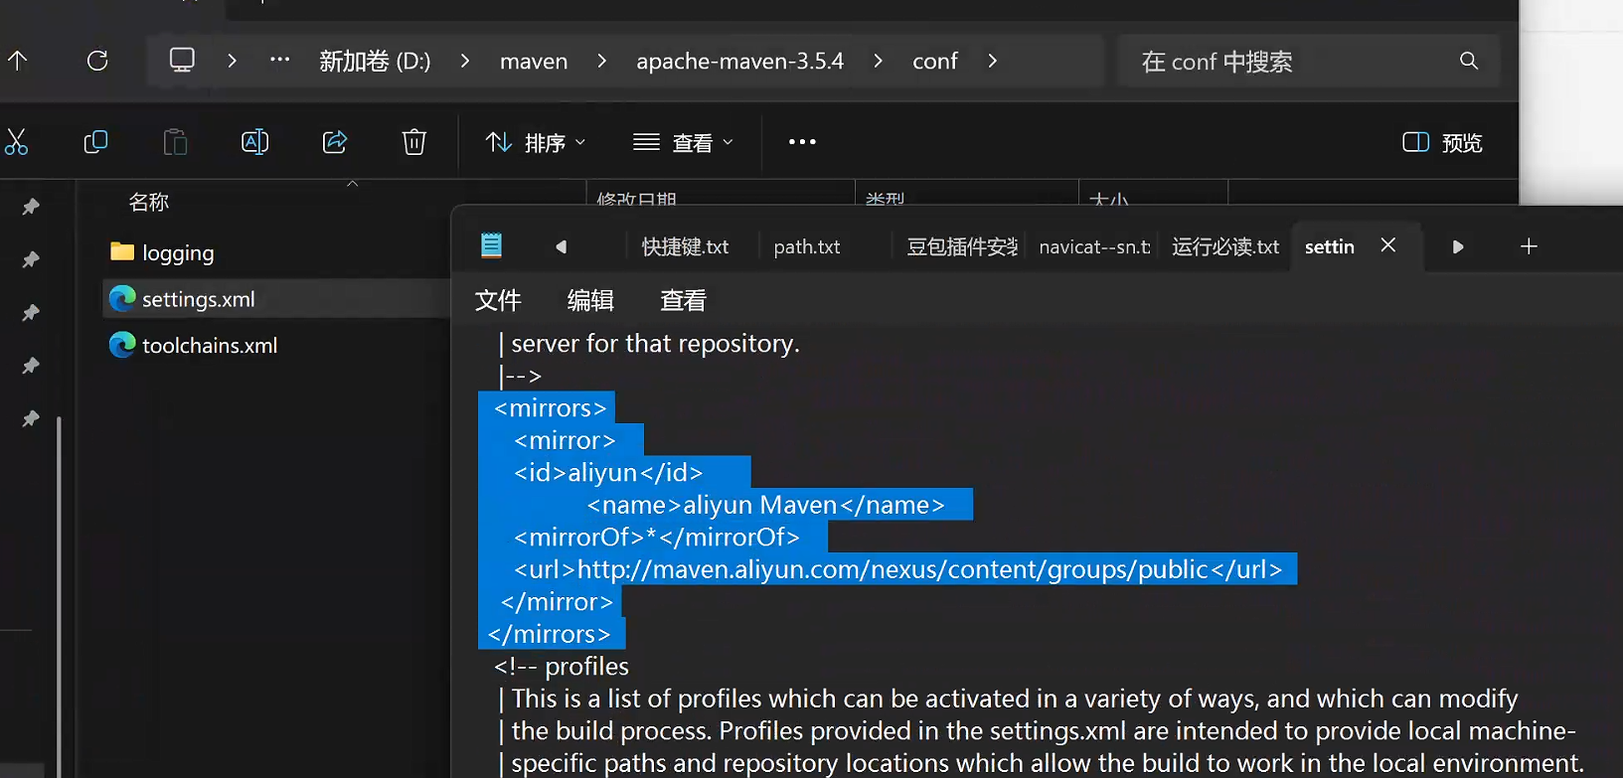This screenshot has height=778, width=1623.
Task: Click the search magnifier icon in conf search
Action: (1469, 61)
